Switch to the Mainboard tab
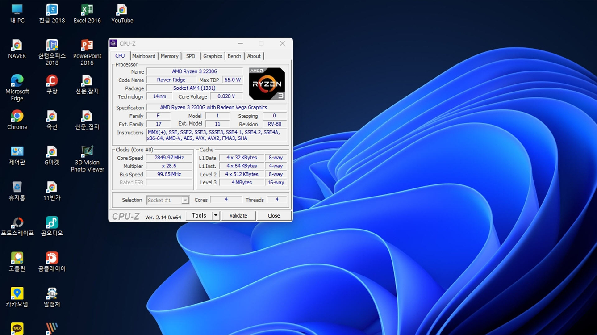597x335 pixels. [x=144, y=56]
